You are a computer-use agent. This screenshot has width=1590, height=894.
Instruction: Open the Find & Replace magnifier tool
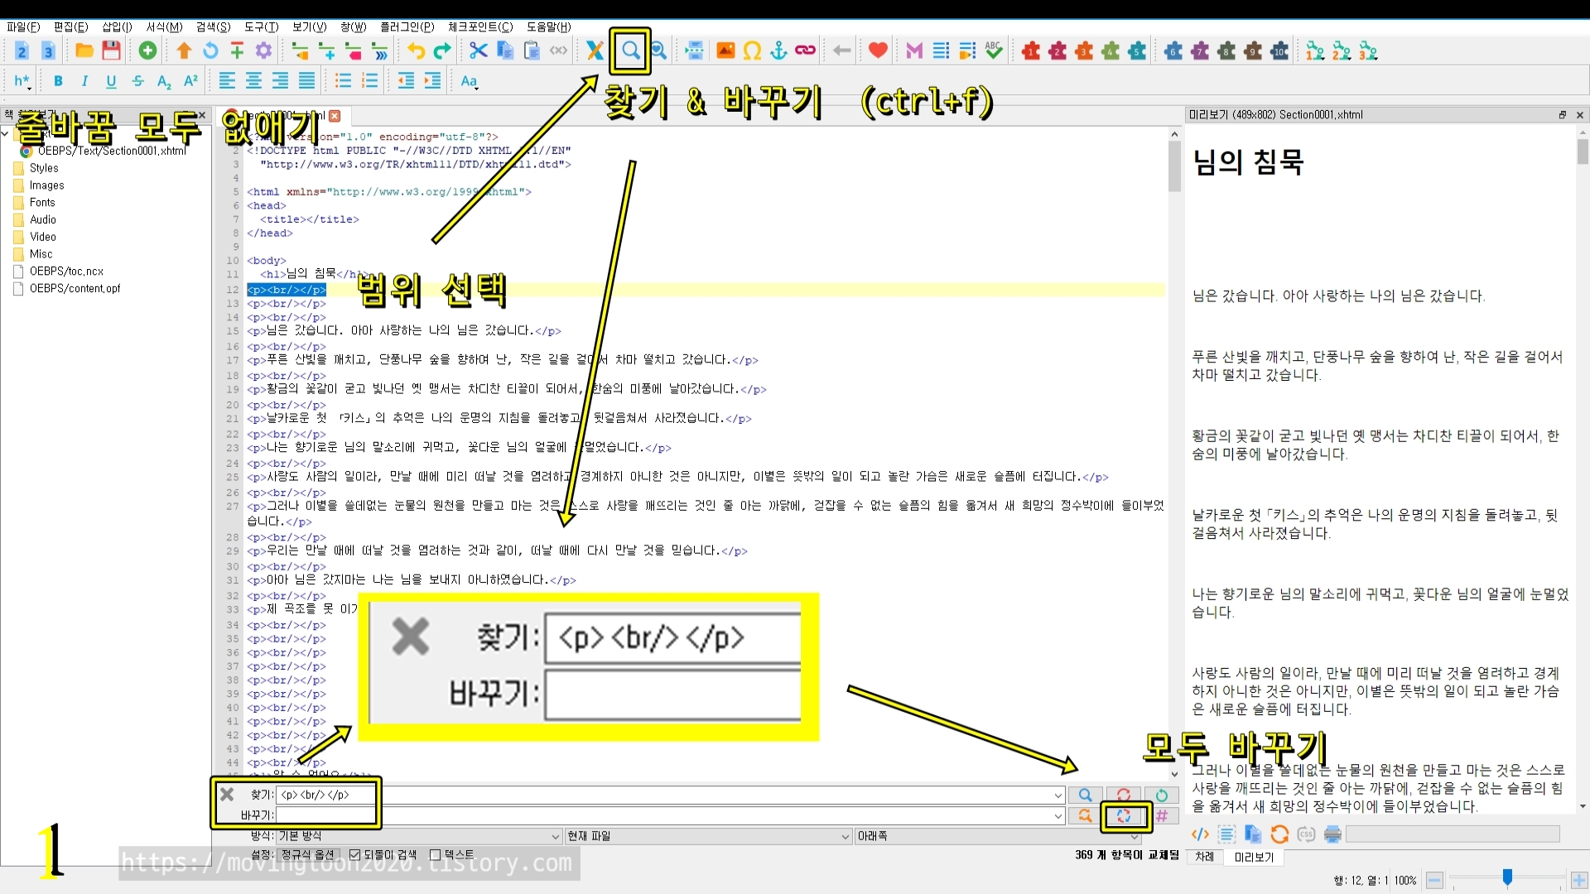click(x=631, y=51)
